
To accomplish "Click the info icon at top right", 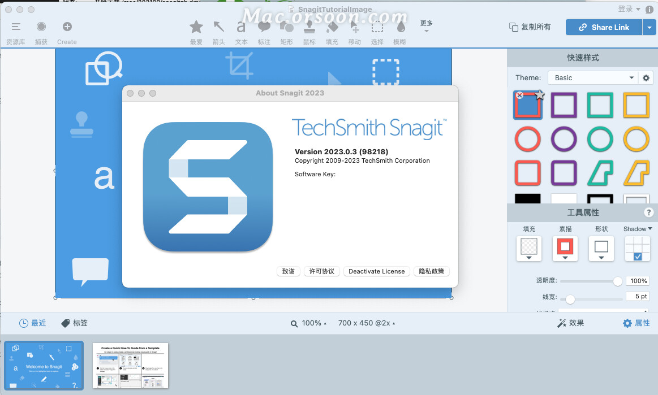I will [x=649, y=9].
